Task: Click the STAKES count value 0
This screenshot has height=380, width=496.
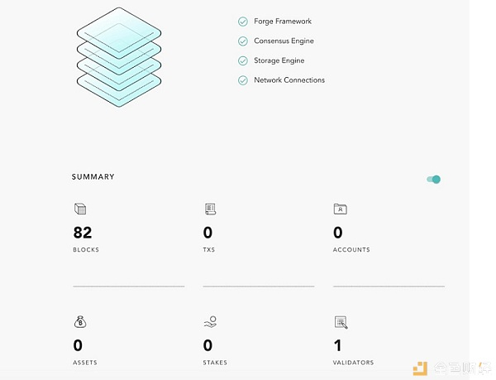Action: 207,345
